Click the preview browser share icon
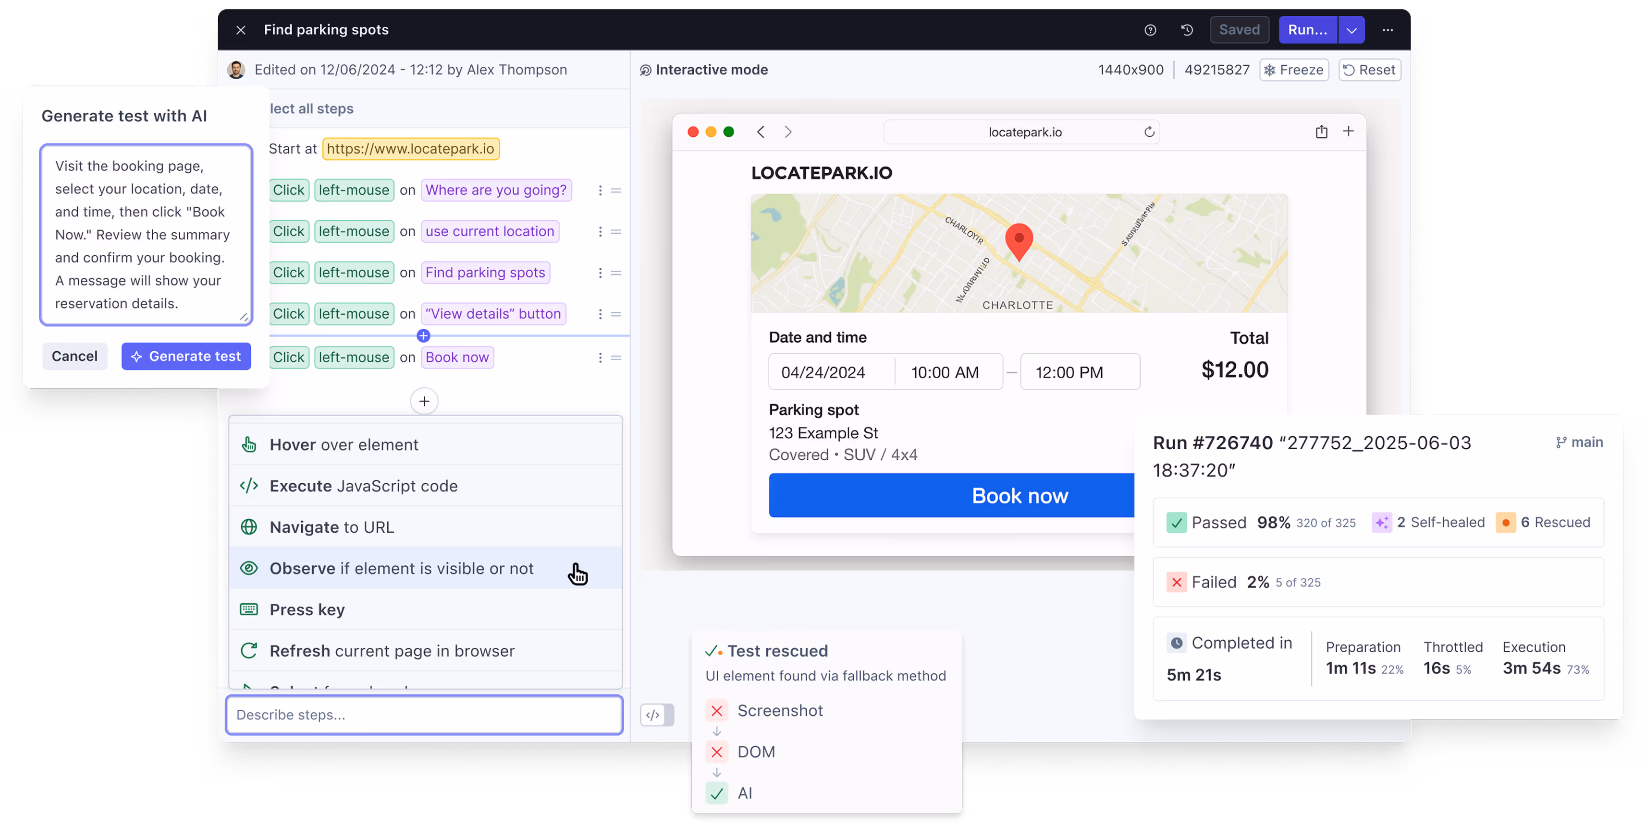This screenshot has height=824, width=1646. point(1321,131)
